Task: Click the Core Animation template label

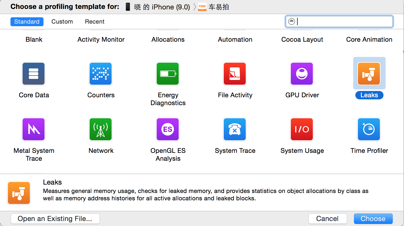Action: coord(369,40)
